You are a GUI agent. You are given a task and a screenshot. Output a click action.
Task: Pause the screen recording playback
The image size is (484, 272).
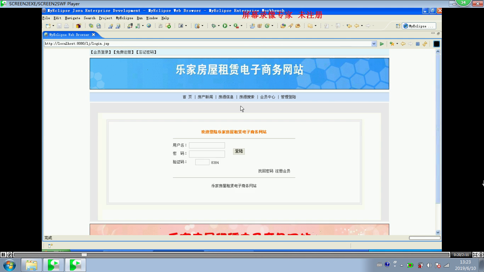3,254
